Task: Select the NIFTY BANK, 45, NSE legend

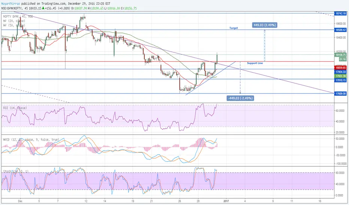Action: [18, 16]
